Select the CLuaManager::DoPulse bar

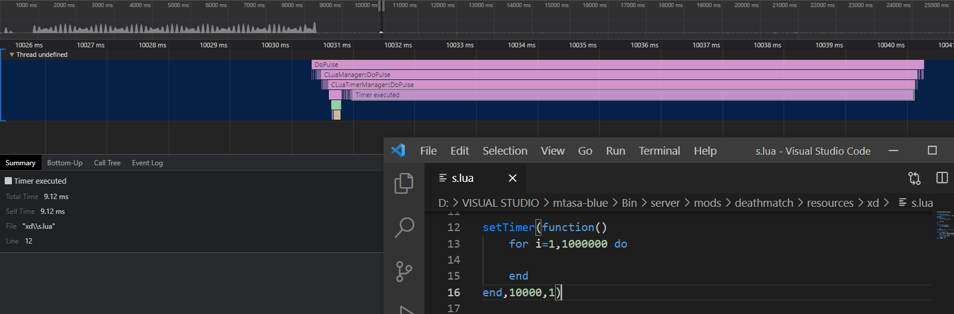tap(619, 75)
